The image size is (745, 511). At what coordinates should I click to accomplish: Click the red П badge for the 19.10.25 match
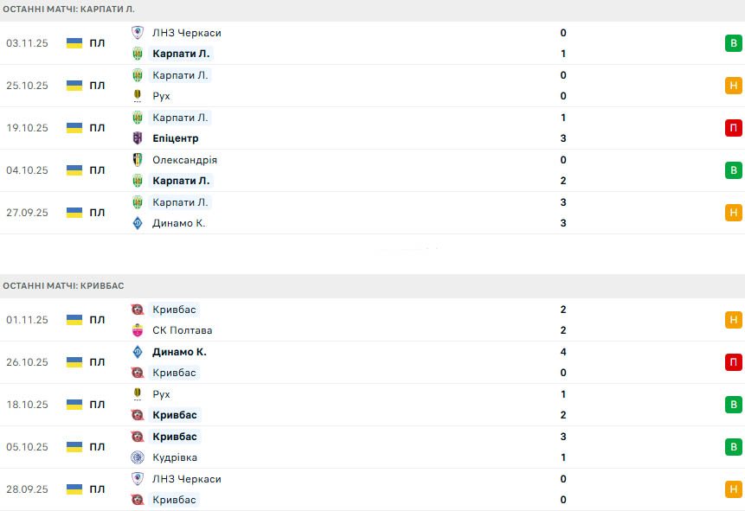pos(734,128)
